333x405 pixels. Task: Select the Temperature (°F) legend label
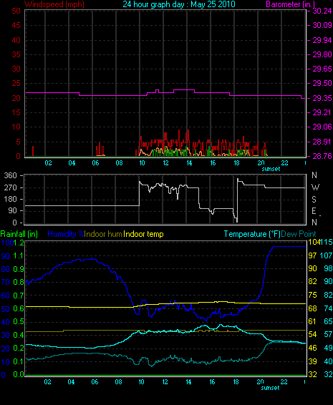[x=252, y=234]
